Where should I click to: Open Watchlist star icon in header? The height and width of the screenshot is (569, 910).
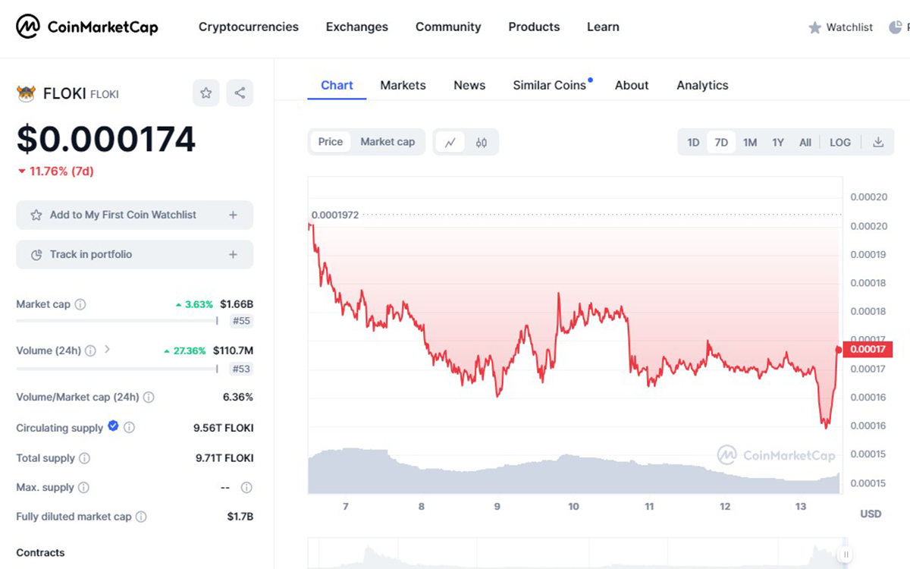point(814,27)
